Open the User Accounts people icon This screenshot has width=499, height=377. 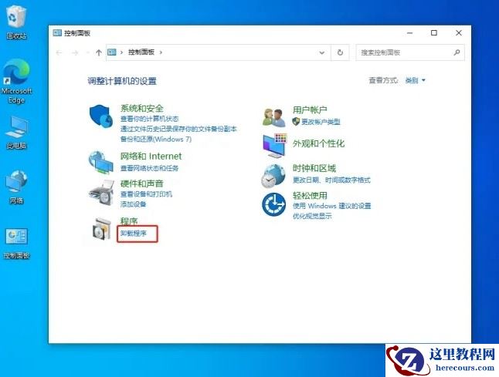(273, 117)
